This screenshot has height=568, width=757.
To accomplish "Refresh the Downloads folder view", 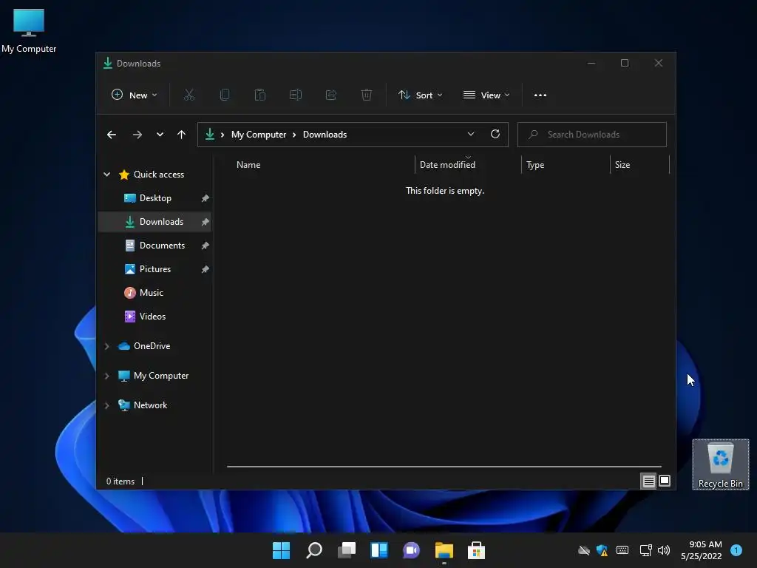I will [x=495, y=135].
